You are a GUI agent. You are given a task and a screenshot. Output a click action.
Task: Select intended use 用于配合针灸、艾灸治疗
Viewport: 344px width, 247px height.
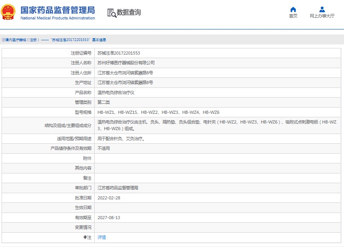coord(121,139)
